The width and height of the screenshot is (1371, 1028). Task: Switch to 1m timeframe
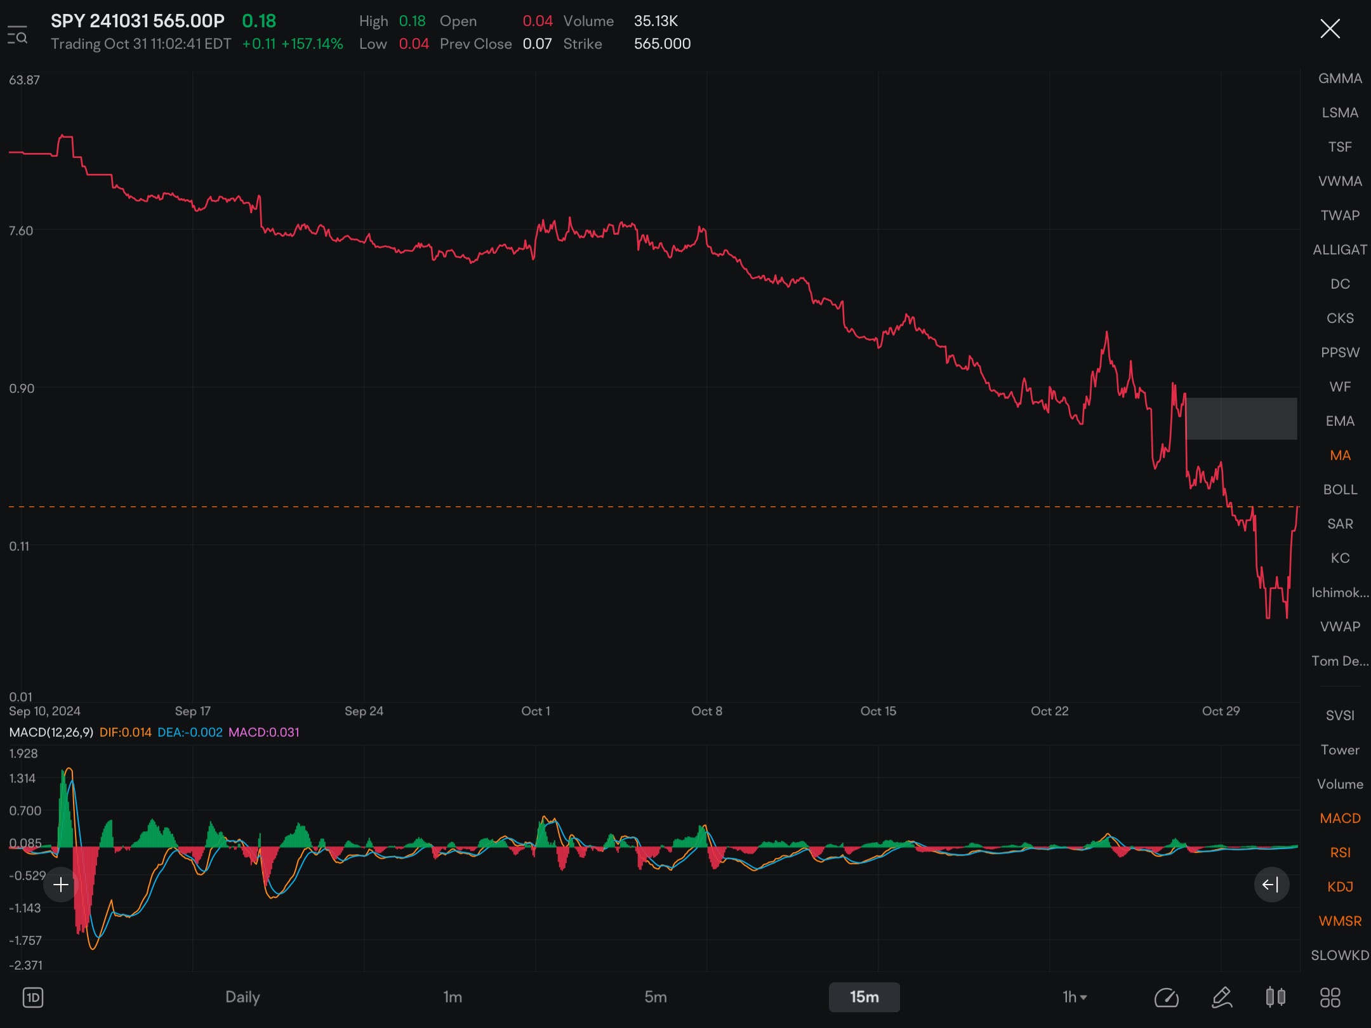[x=453, y=997]
